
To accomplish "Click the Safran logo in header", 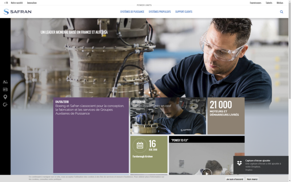I will tap(17, 12).
